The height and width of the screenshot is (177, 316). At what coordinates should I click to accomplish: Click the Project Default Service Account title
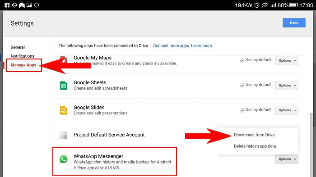click(x=109, y=135)
